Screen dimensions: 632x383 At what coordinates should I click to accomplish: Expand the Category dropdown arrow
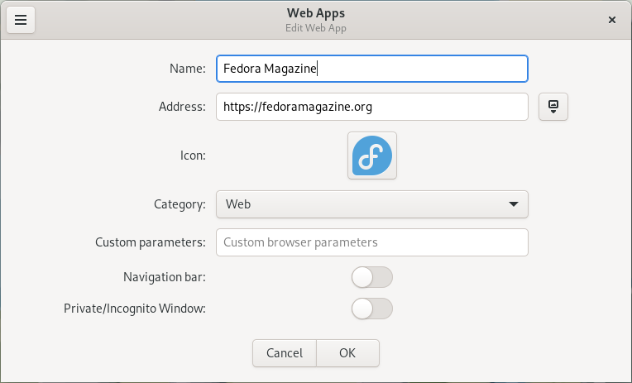tap(513, 203)
